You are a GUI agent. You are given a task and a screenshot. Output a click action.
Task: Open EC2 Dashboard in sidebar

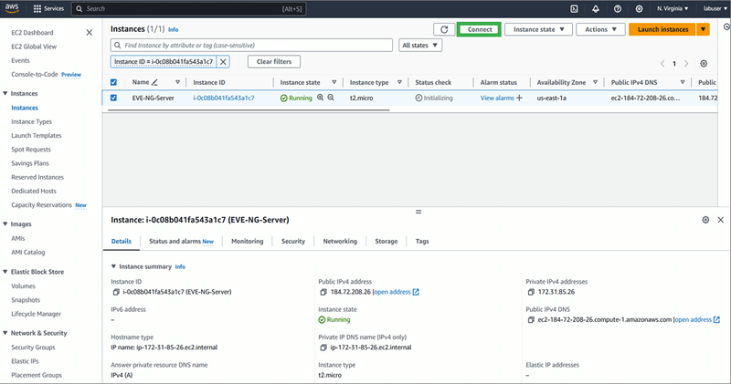pos(32,33)
